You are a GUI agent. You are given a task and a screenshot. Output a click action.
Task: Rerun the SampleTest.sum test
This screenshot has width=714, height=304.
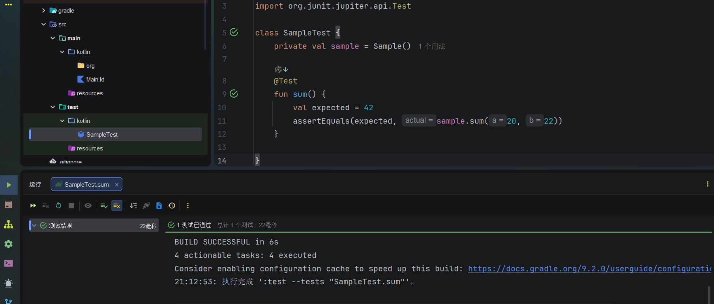pos(33,206)
